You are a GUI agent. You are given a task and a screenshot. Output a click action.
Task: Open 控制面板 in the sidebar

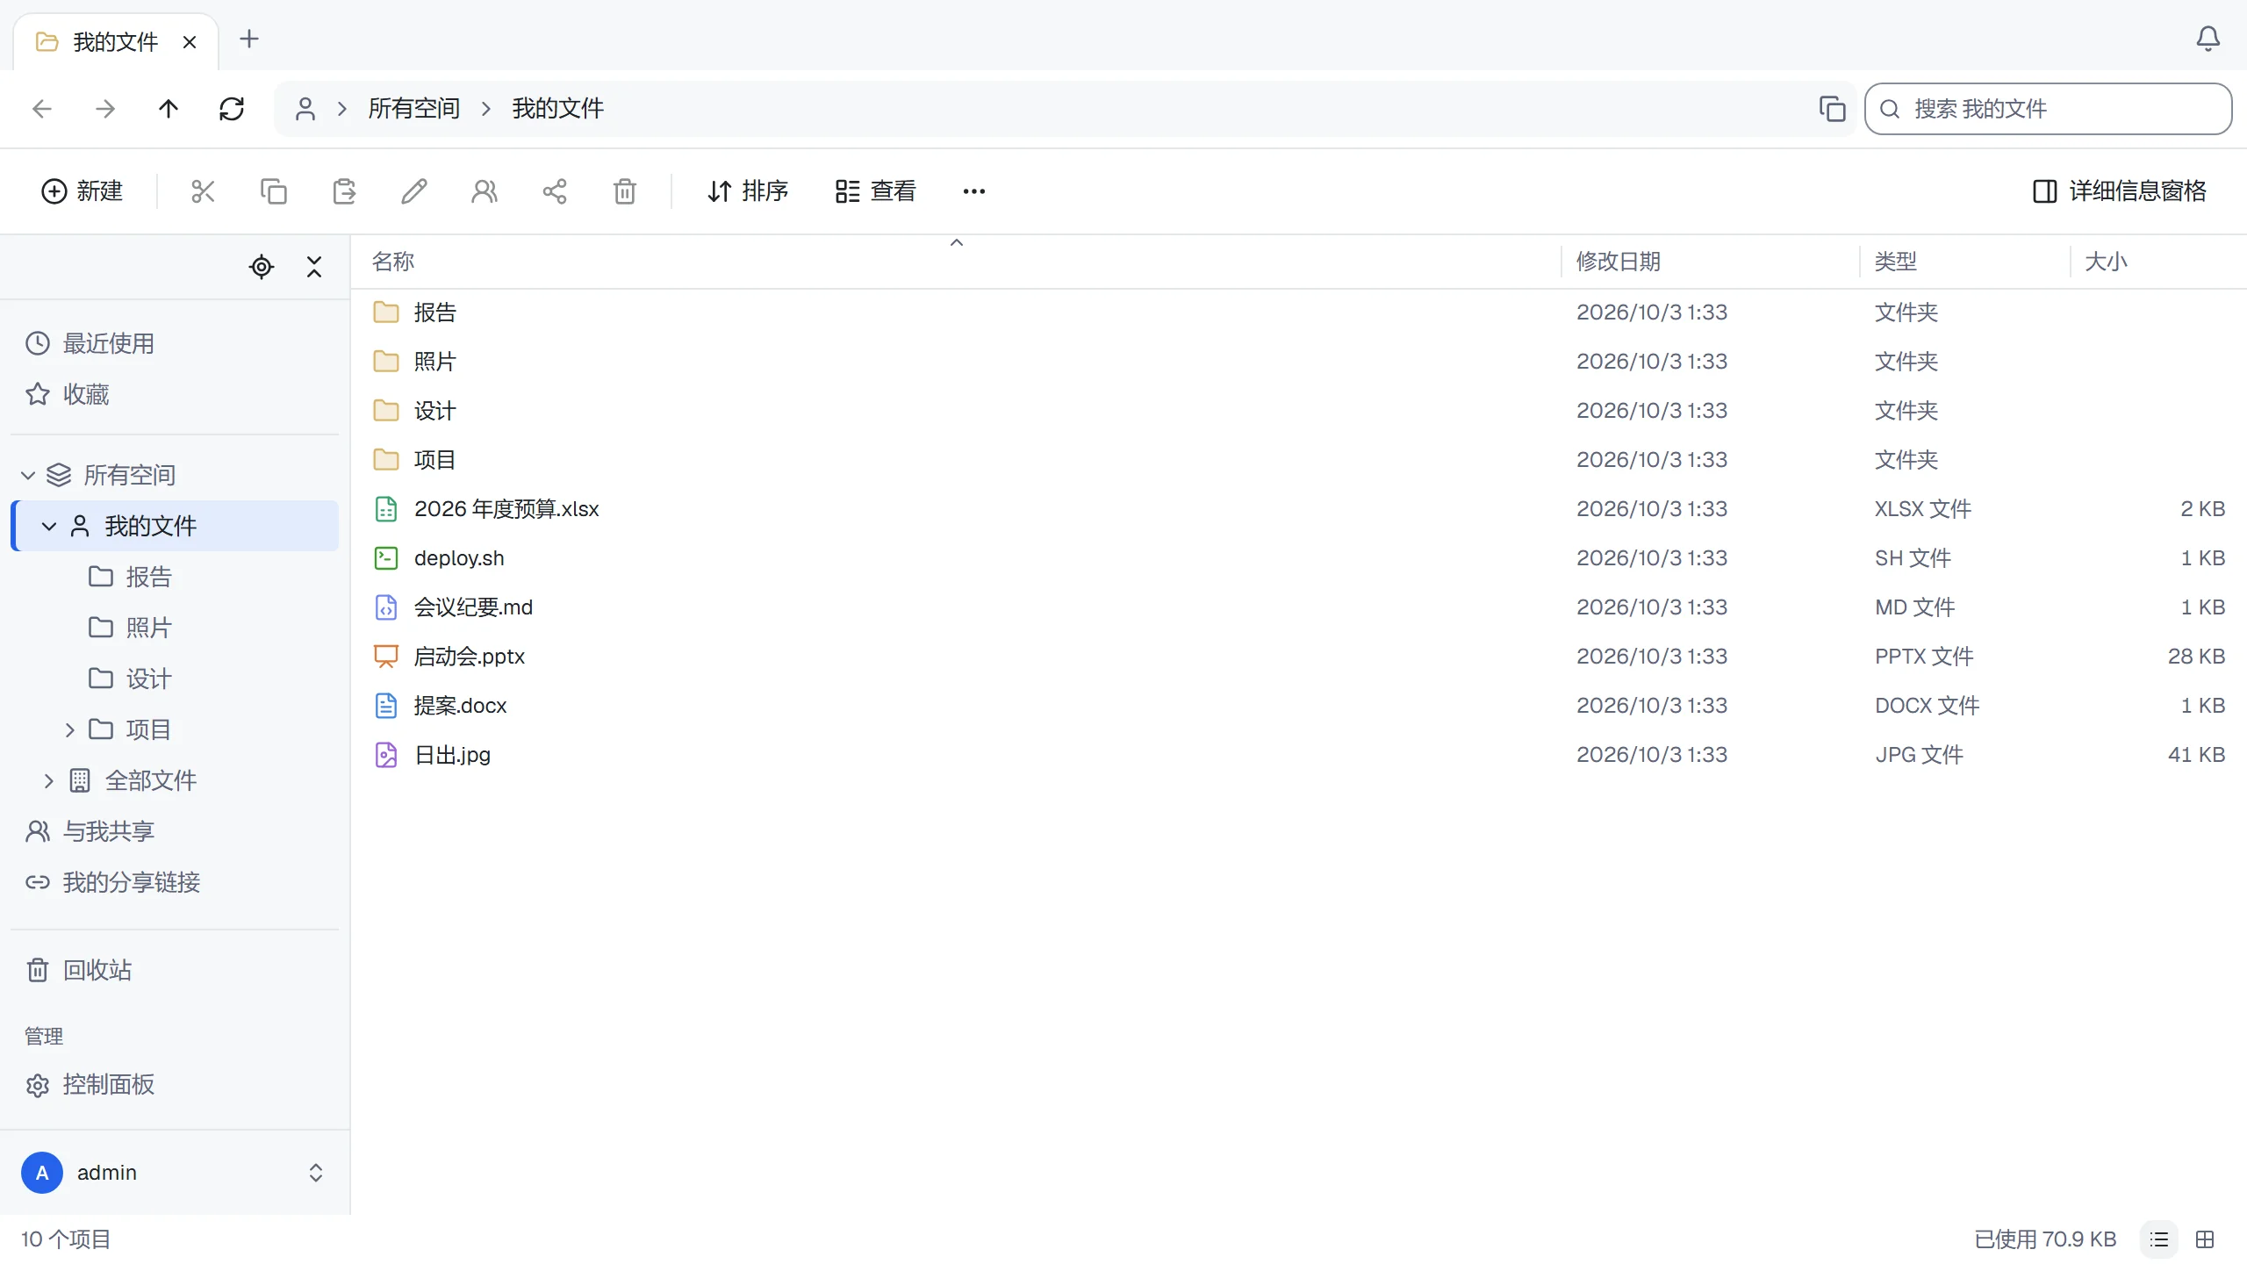tap(174, 1085)
